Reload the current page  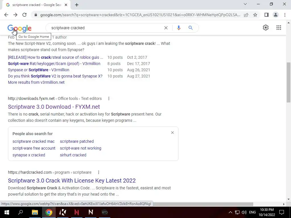click(x=24, y=15)
